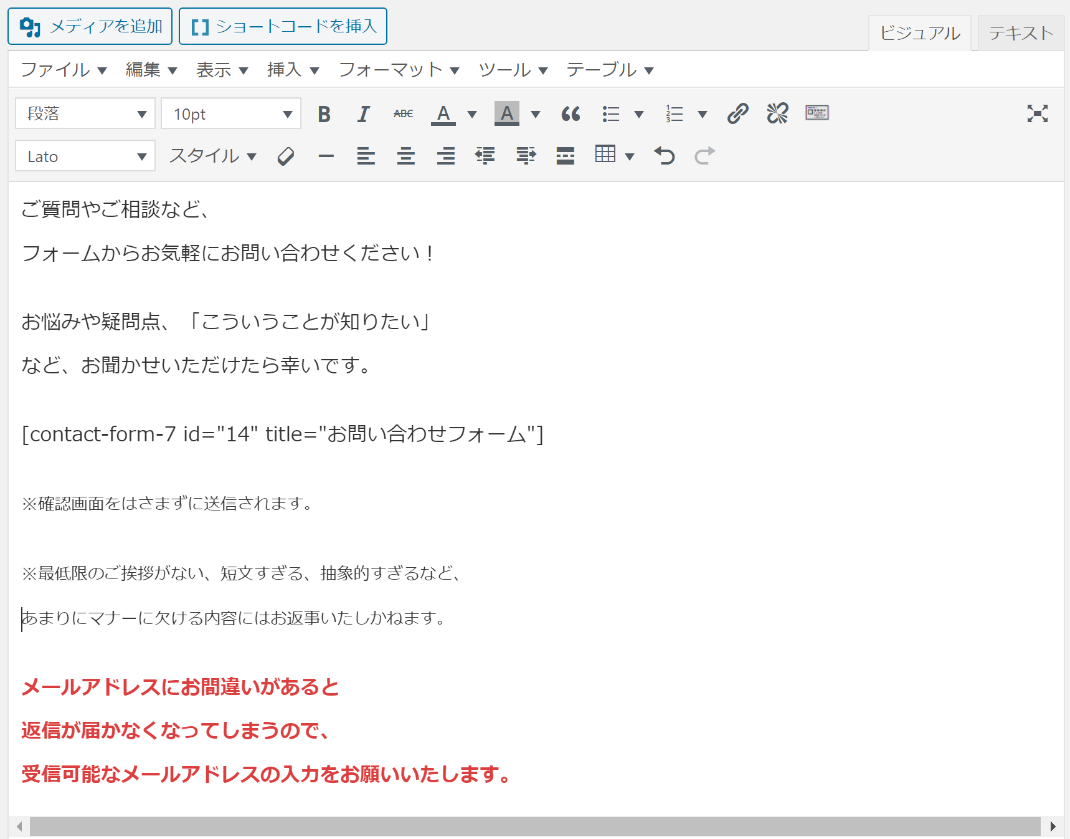
Task: Click メディアを追加 button
Action: click(90, 26)
